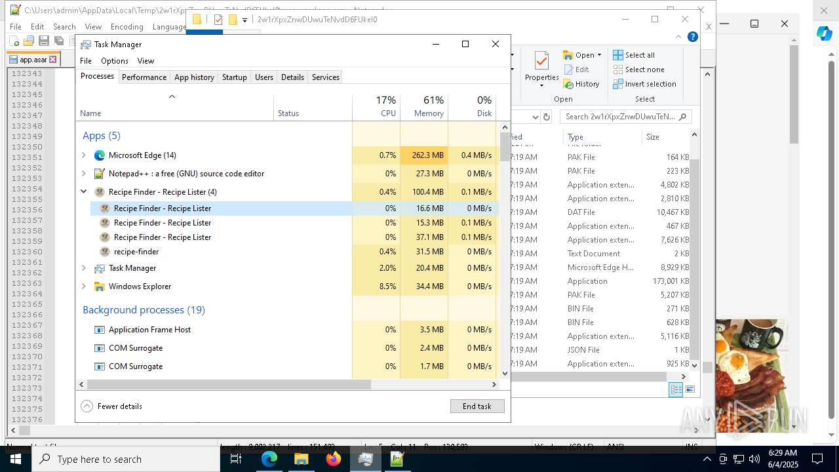Expand the Windows Explorer process group
The image size is (839, 472).
(x=84, y=286)
